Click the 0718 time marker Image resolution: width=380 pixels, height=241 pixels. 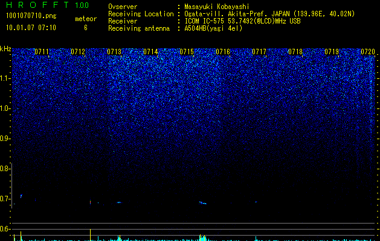[x=295, y=52]
